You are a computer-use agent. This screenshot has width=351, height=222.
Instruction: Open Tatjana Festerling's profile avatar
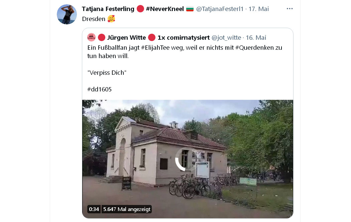(67, 14)
